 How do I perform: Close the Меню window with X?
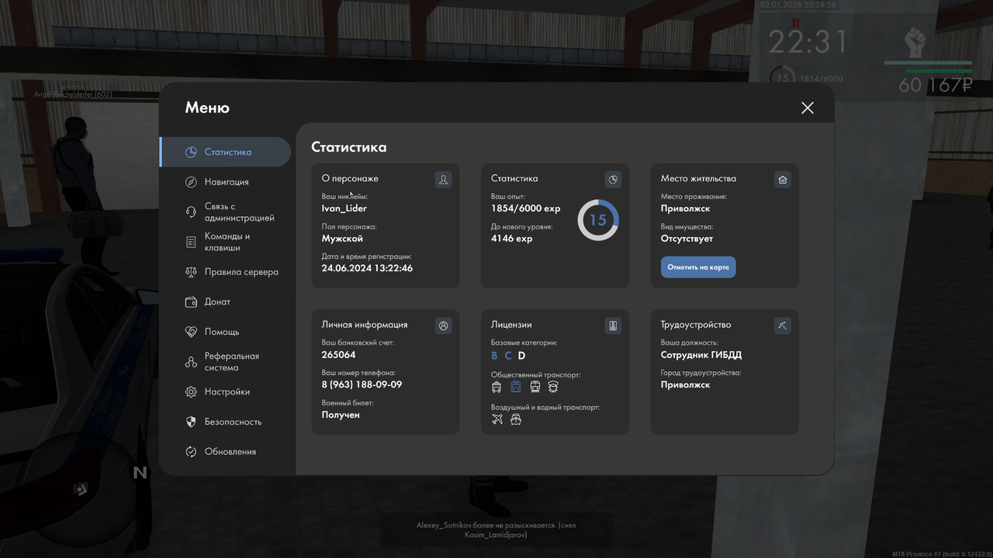(808, 108)
